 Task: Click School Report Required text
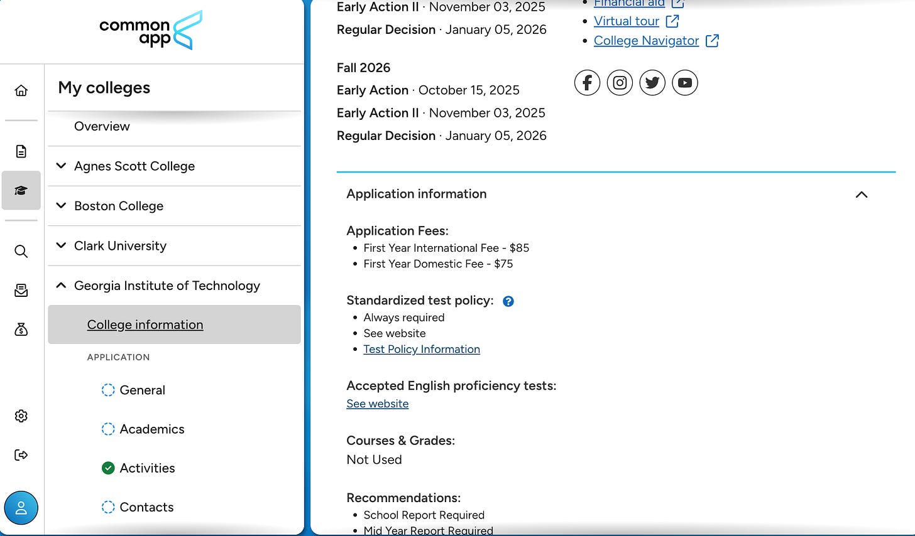[424, 515]
